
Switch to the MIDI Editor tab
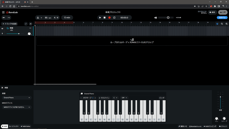click(x=25, y=126)
